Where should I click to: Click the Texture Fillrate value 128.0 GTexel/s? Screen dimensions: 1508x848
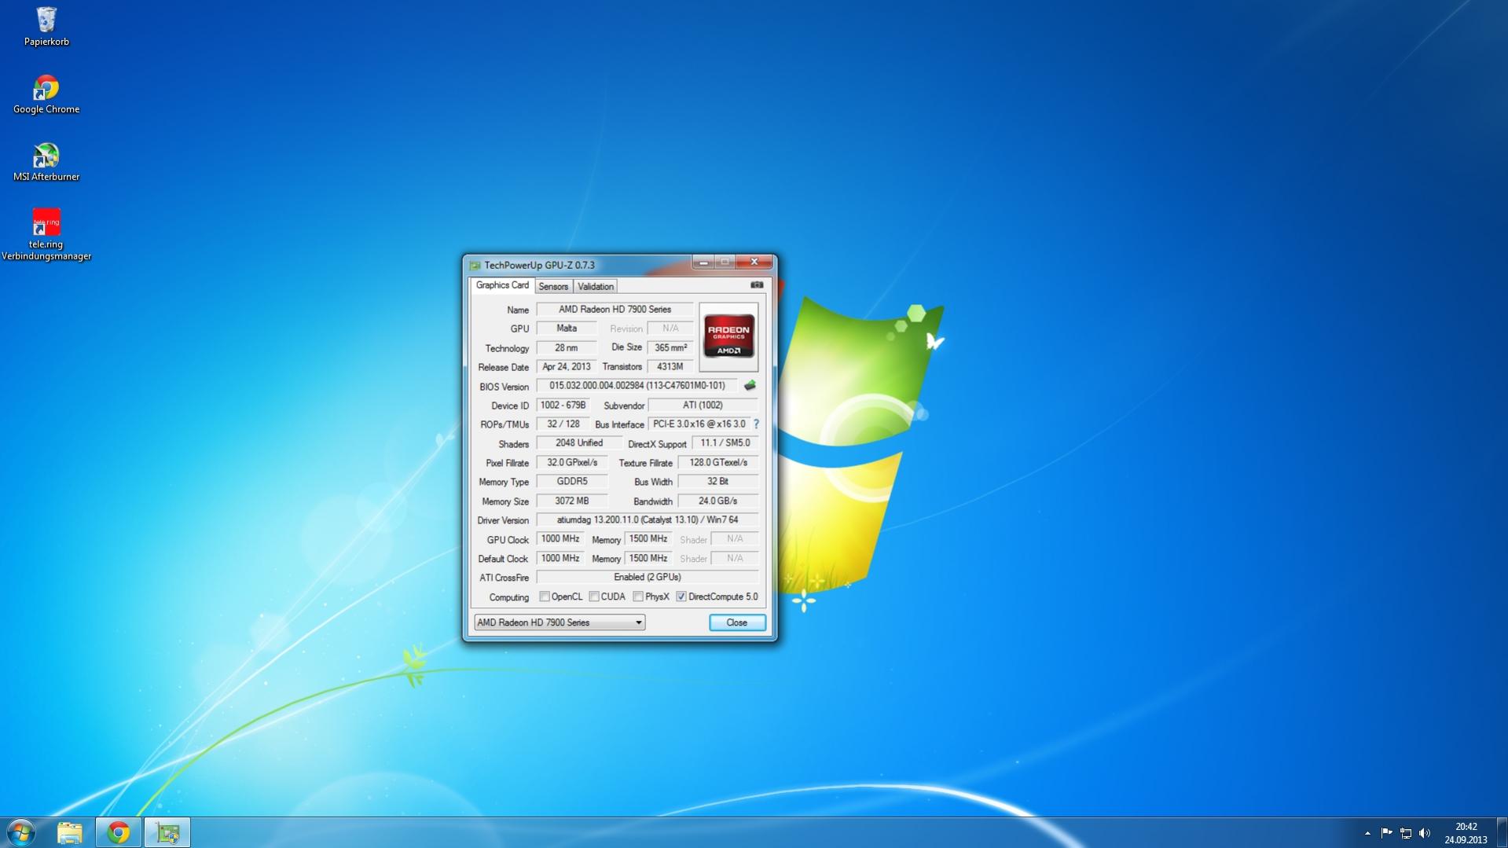(x=718, y=463)
